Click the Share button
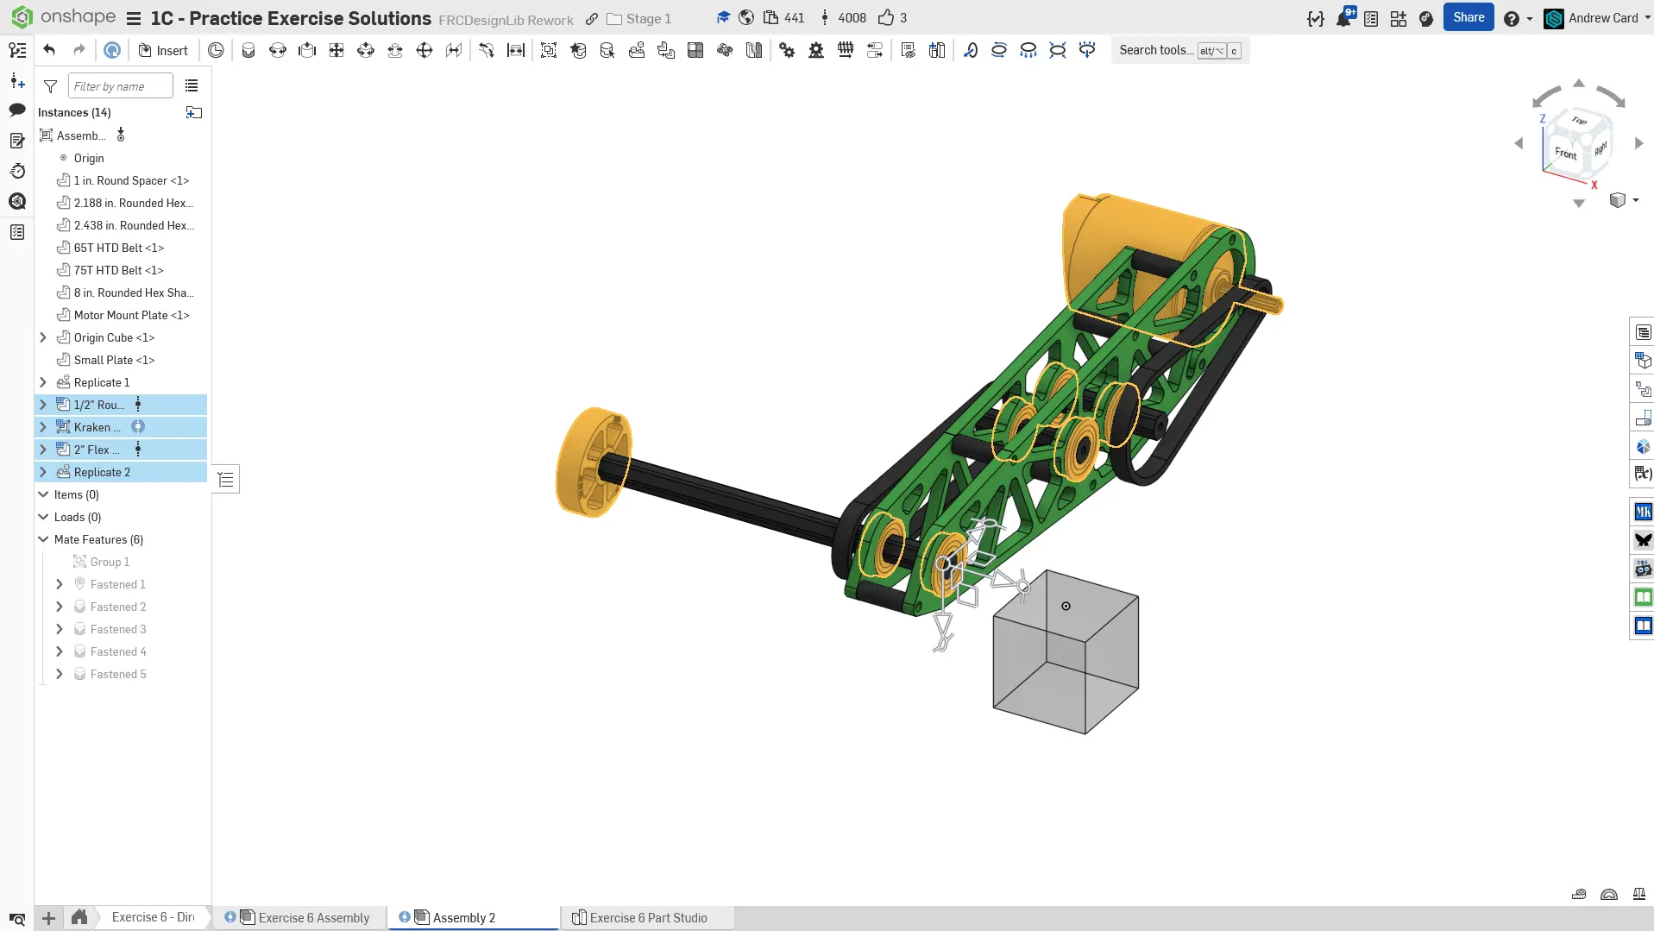1654x931 pixels. click(1468, 17)
